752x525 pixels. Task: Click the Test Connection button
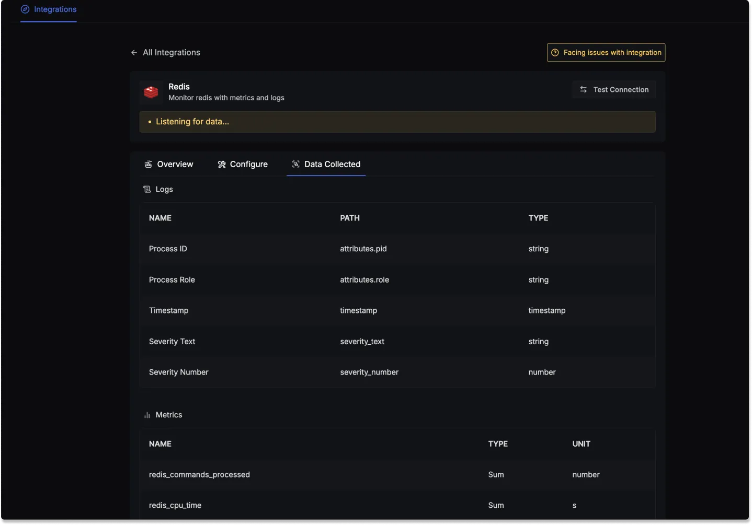[614, 90]
